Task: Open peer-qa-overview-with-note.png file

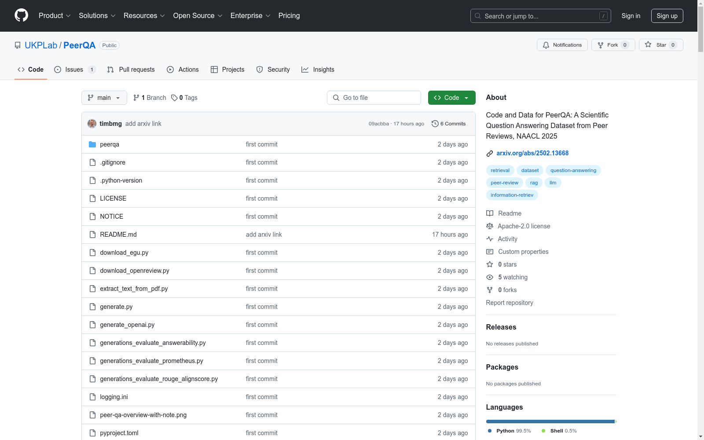Action: coord(143,415)
